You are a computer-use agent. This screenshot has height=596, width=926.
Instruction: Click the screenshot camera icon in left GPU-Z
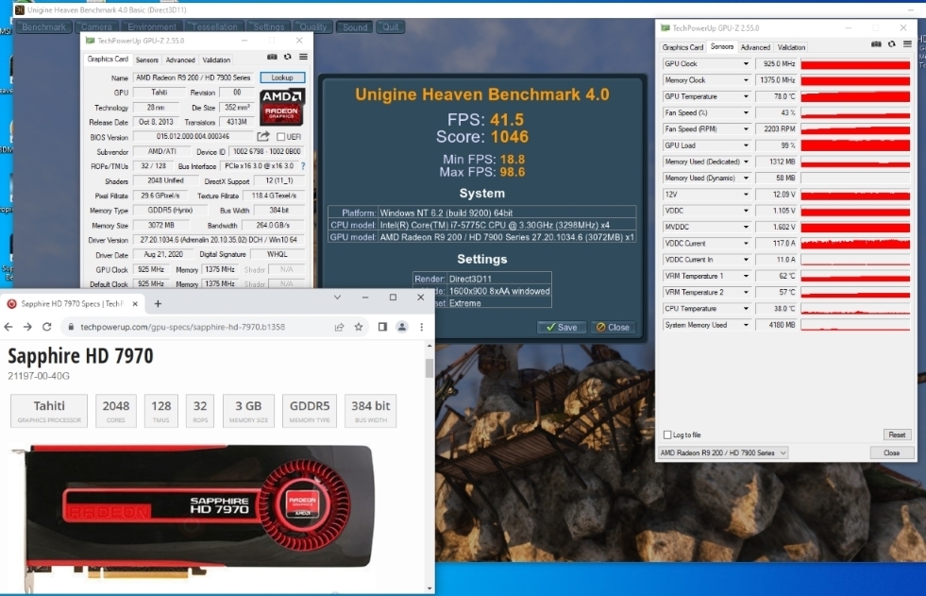[x=272, y=57]
